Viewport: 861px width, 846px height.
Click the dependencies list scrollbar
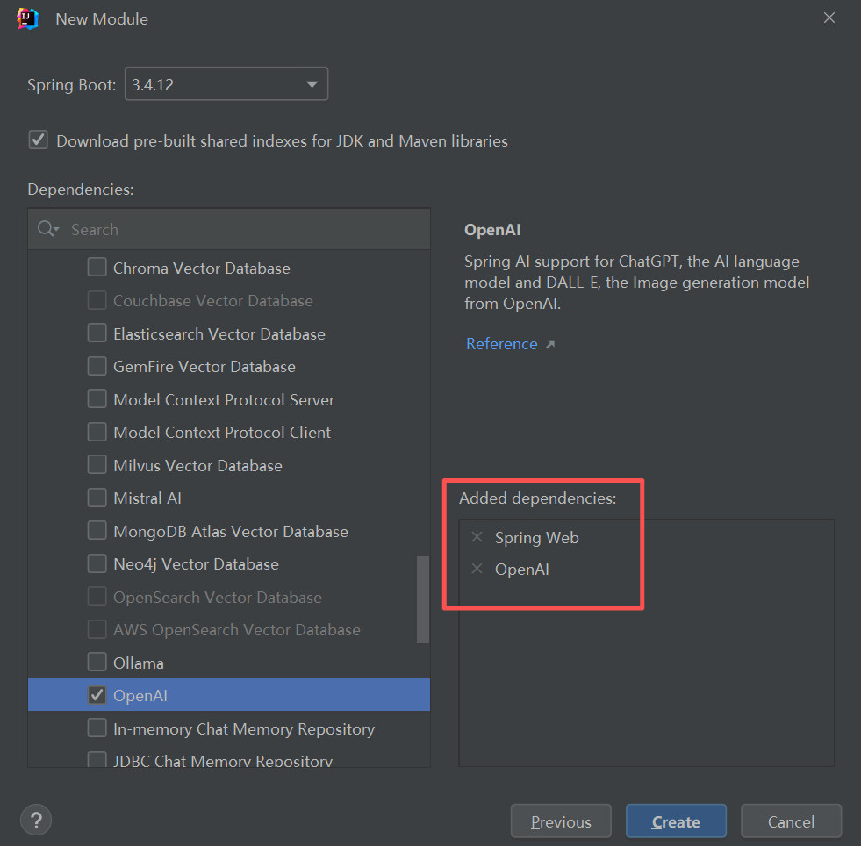tap(423, 599)
